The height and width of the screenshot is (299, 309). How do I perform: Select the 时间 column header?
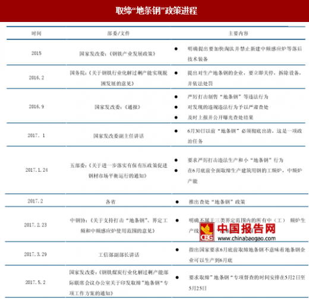[36, 33]
